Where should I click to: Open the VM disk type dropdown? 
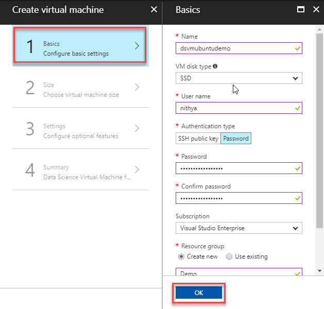point(238,78)
